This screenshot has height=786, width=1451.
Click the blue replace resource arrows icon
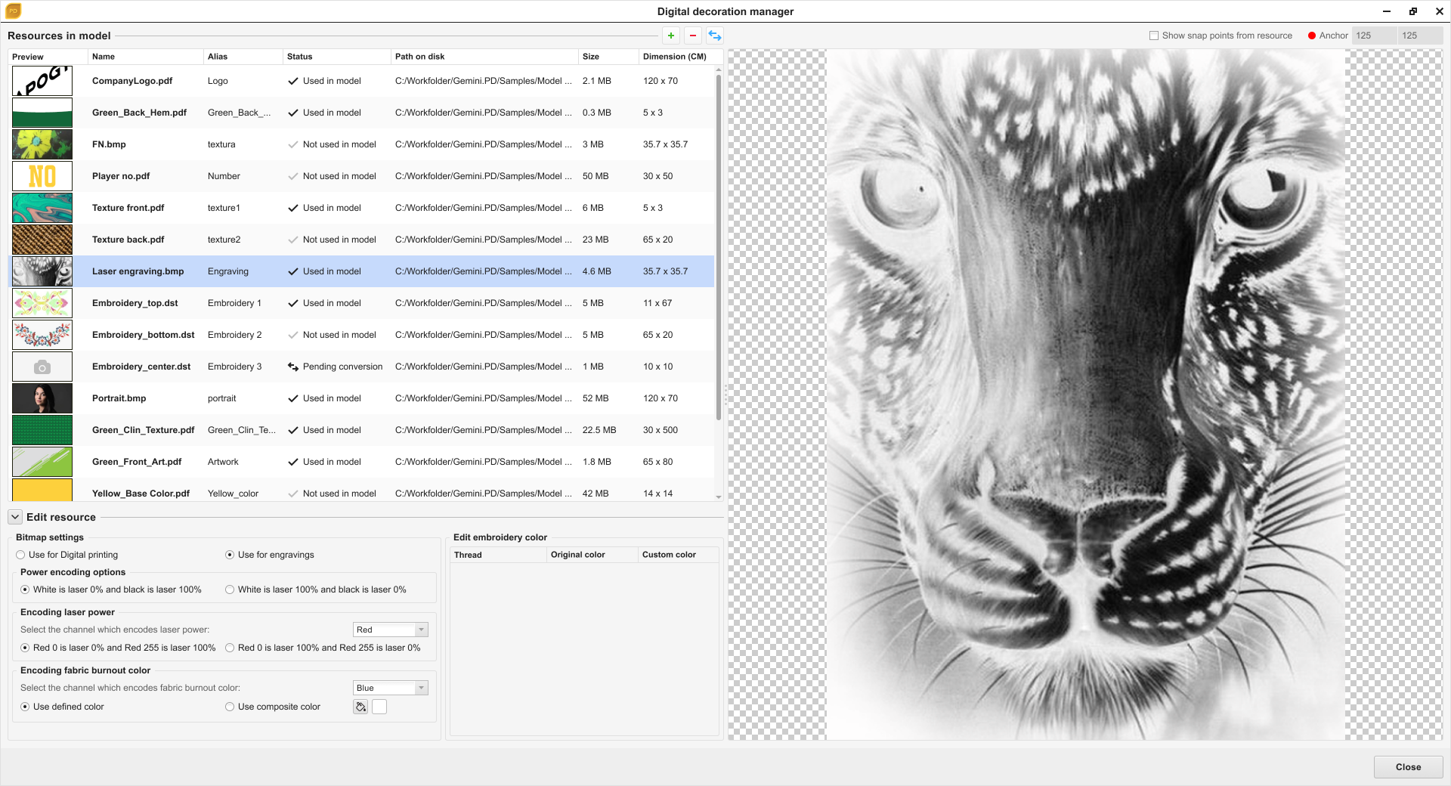[715, 36]
